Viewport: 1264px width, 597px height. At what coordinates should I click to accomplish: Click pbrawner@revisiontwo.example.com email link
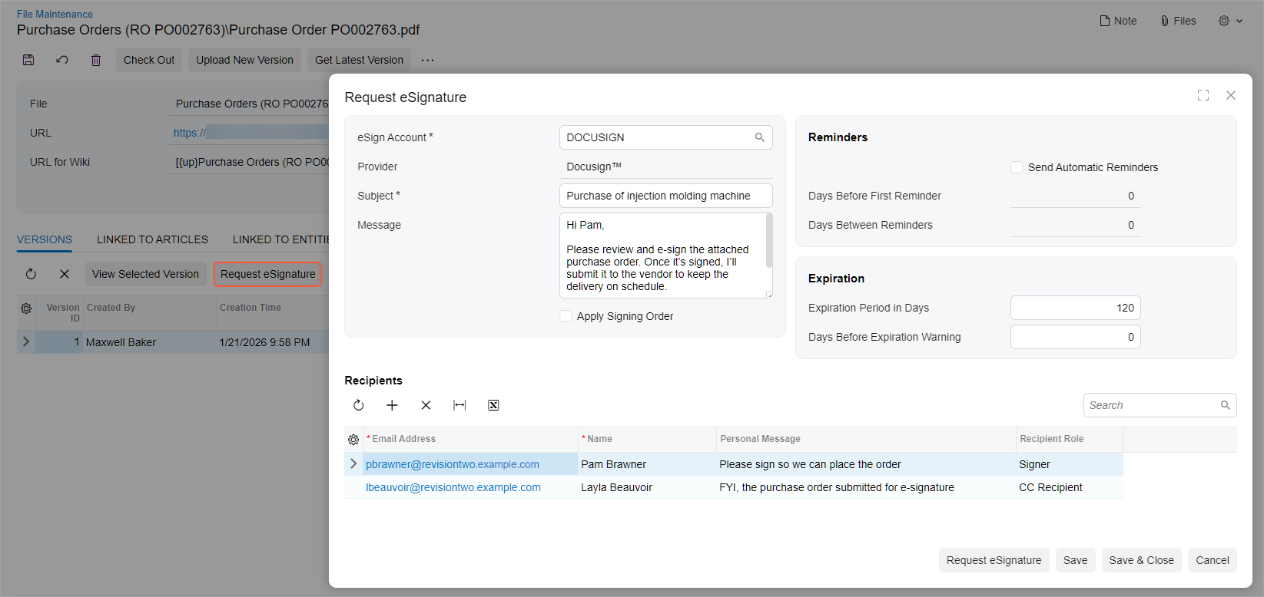[453, 464]
